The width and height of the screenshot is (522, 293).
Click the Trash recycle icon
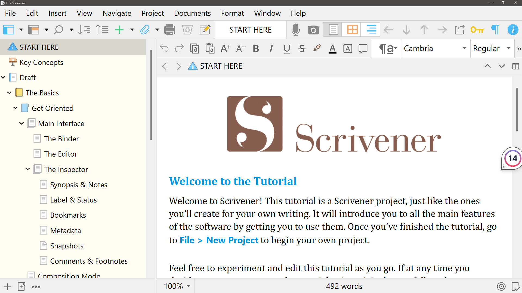(x=187, y=29)
